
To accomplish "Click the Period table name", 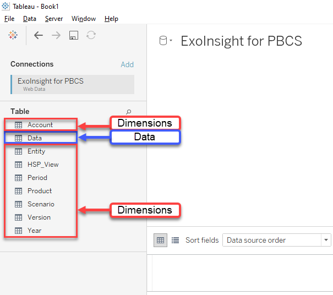I will pos(37,178).
